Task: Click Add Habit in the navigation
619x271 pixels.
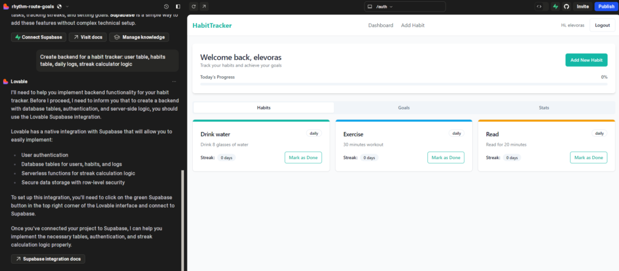Action: pos(413,25)
